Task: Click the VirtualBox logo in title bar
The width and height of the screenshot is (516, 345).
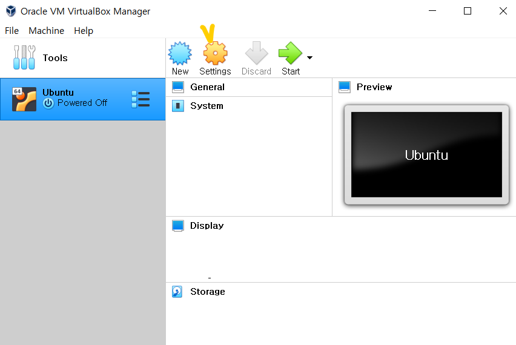Action: tap(11, 11)
